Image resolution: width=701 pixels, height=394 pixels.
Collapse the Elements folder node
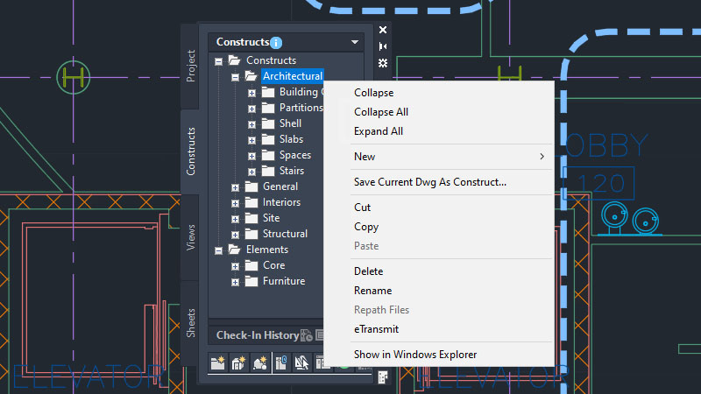218,250
